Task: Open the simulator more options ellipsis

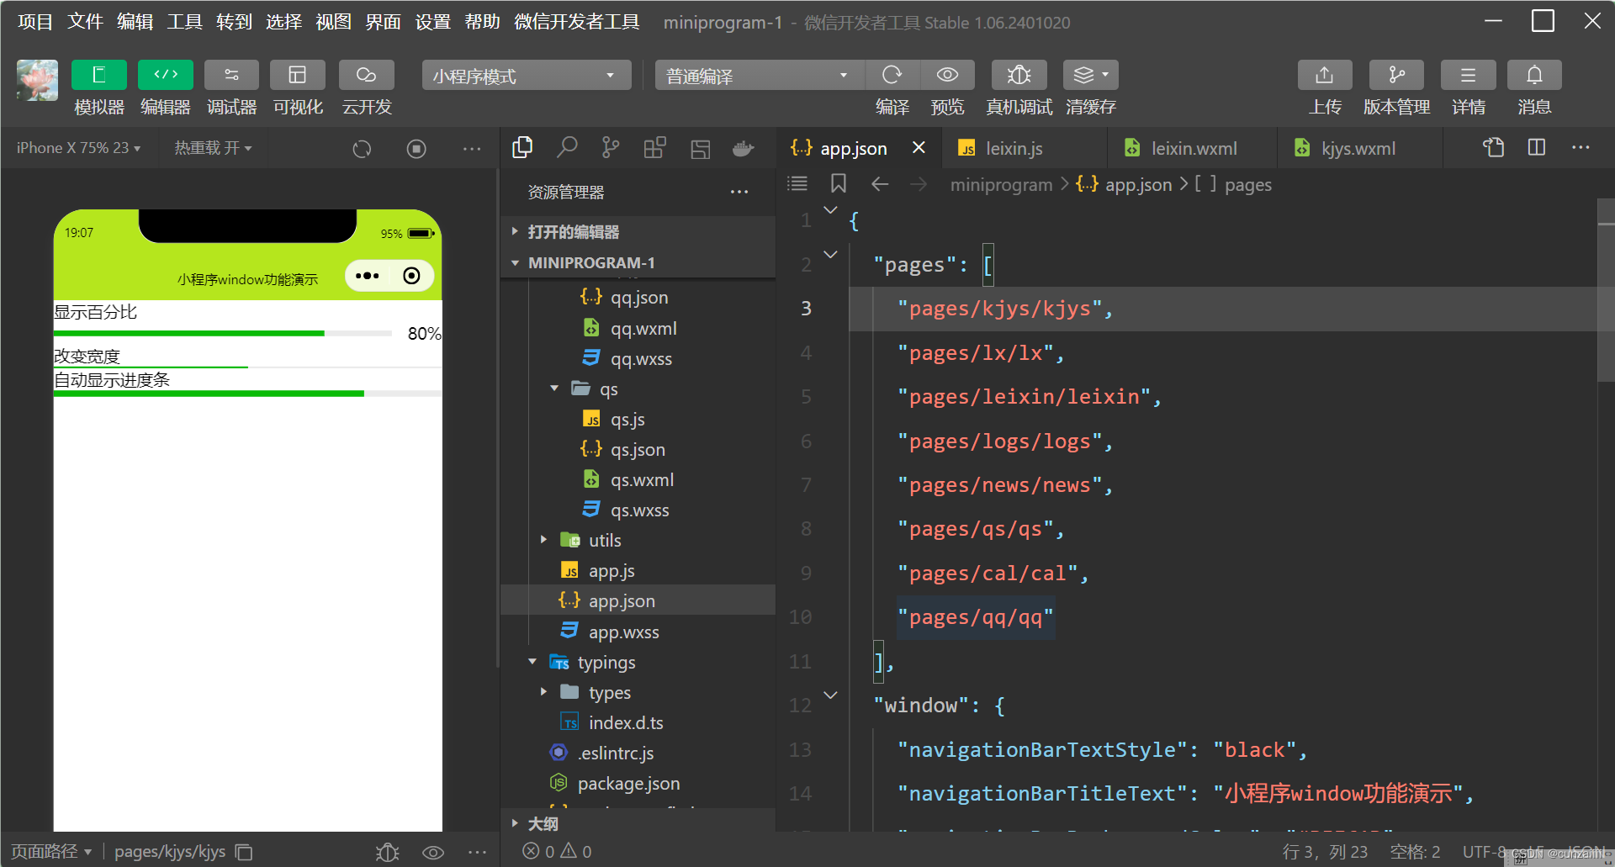Action: (x=472, y=149)
